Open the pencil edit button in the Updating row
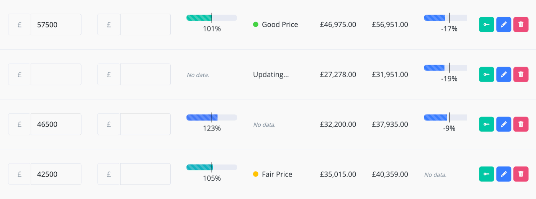 point(504,74)
